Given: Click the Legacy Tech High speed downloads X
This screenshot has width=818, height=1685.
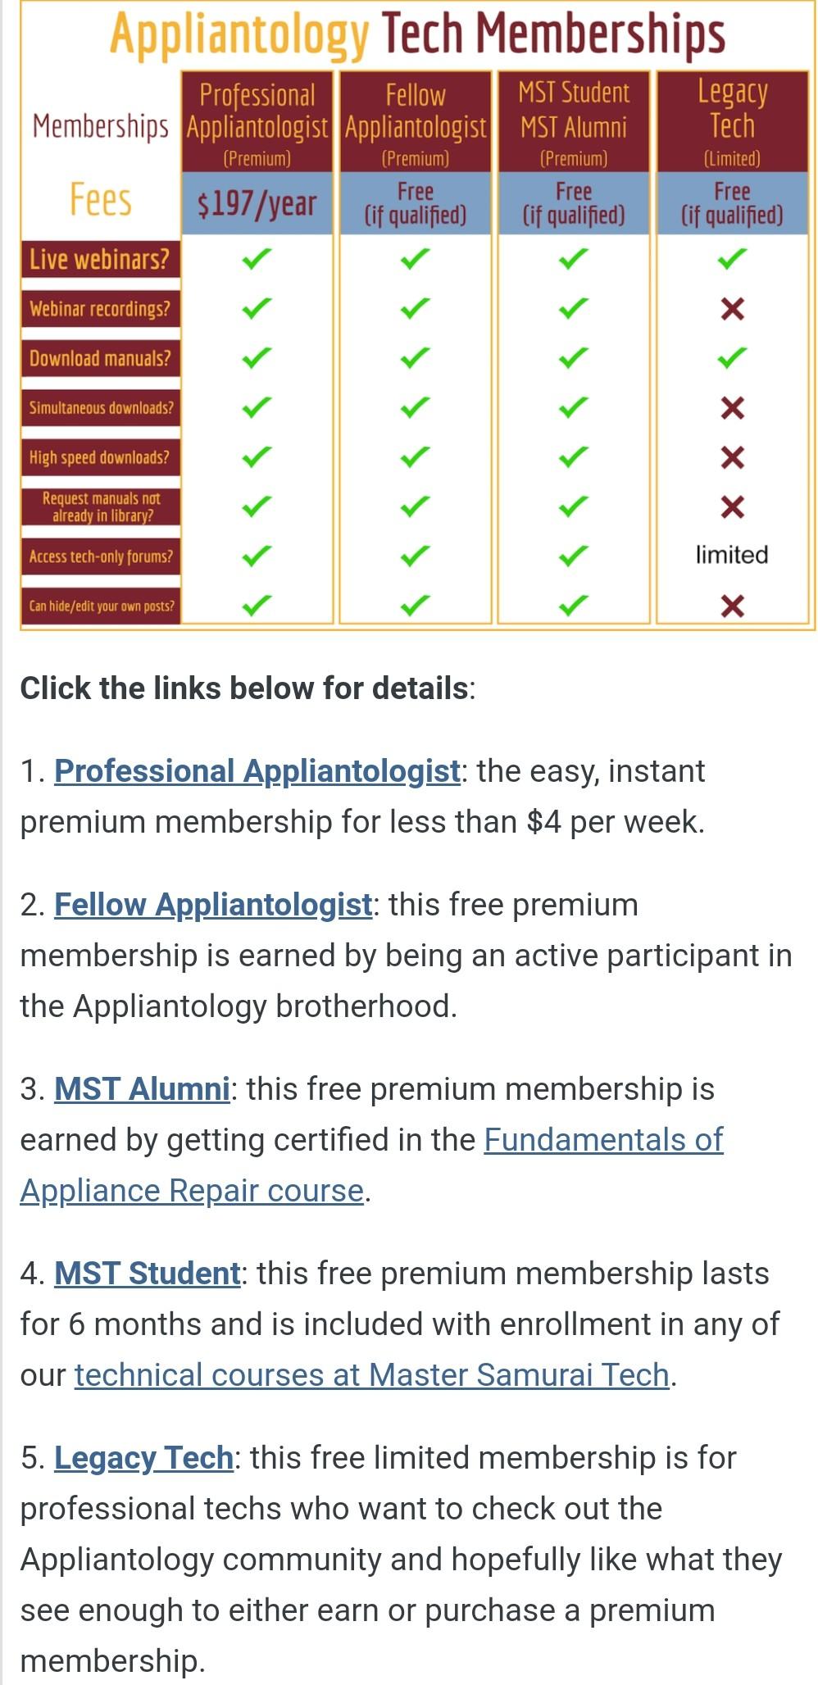Looking at the screenshot, I should tap(732, 457).
